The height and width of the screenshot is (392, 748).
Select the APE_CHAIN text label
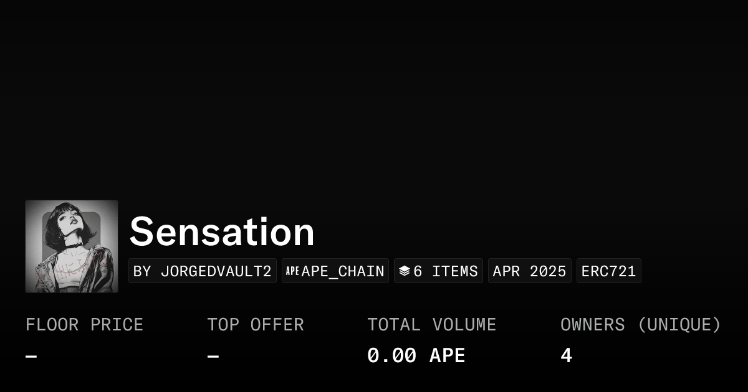coord(343,271)
